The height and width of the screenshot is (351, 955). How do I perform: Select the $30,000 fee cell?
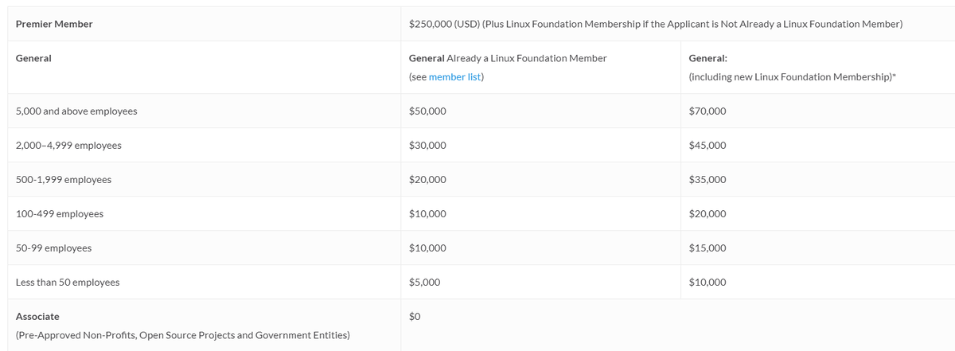[427, 146]
